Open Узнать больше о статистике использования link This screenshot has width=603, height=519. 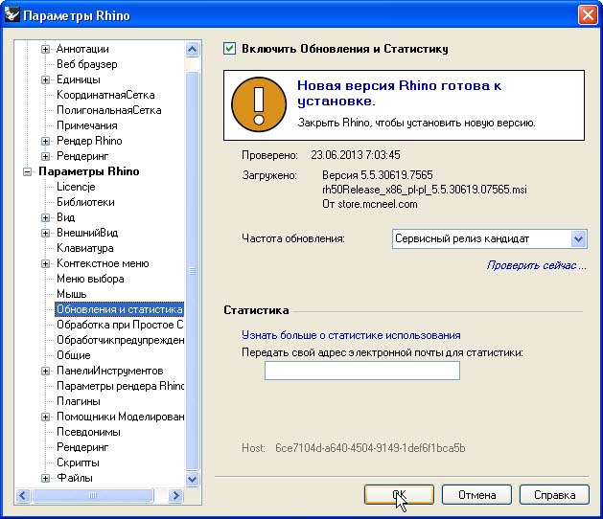pyautogui.click(x=351, y=335)
